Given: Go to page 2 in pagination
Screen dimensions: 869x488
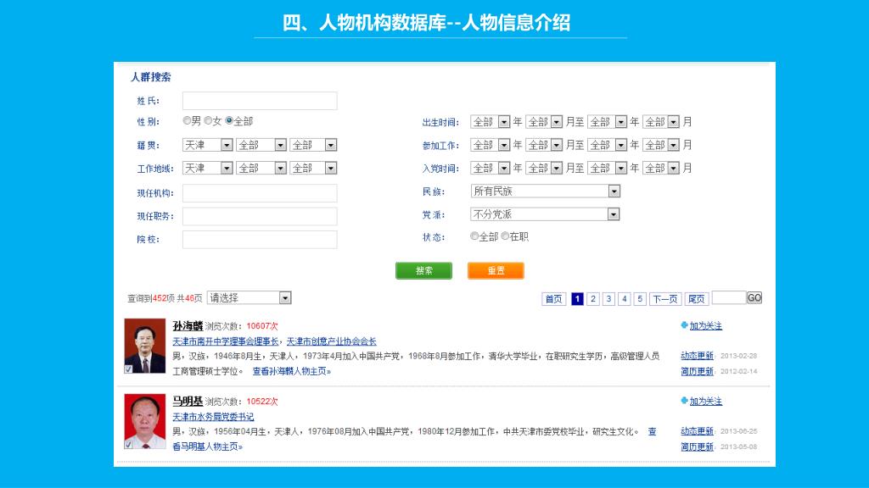Looking at the screenshot, I should (x=593, y=298).
